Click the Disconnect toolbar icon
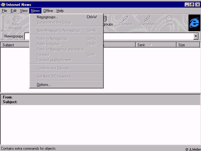Screen dimensions: 201x151 click(x=148, y=21)
